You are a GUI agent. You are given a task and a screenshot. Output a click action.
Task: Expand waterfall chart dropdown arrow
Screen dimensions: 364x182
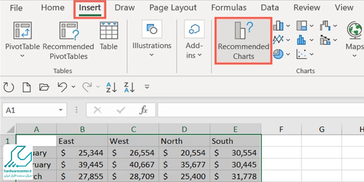pos(335,26)
